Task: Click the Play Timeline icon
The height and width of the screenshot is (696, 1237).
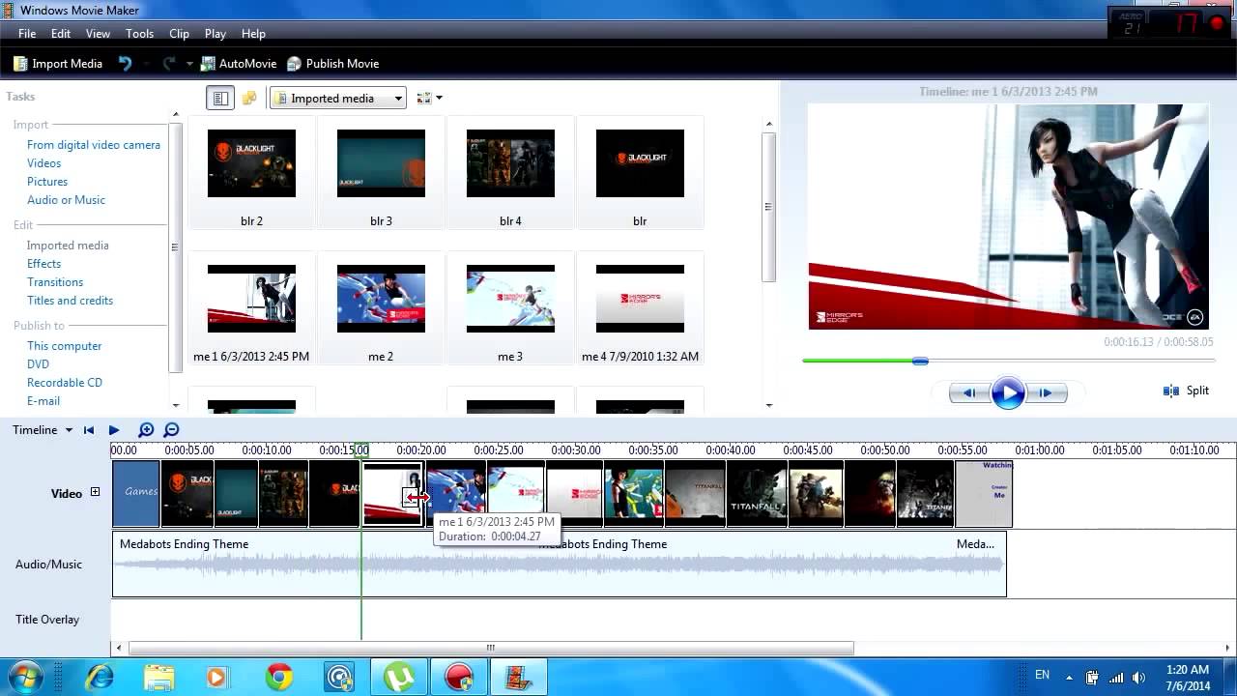Action: click(x=114, y=430)
